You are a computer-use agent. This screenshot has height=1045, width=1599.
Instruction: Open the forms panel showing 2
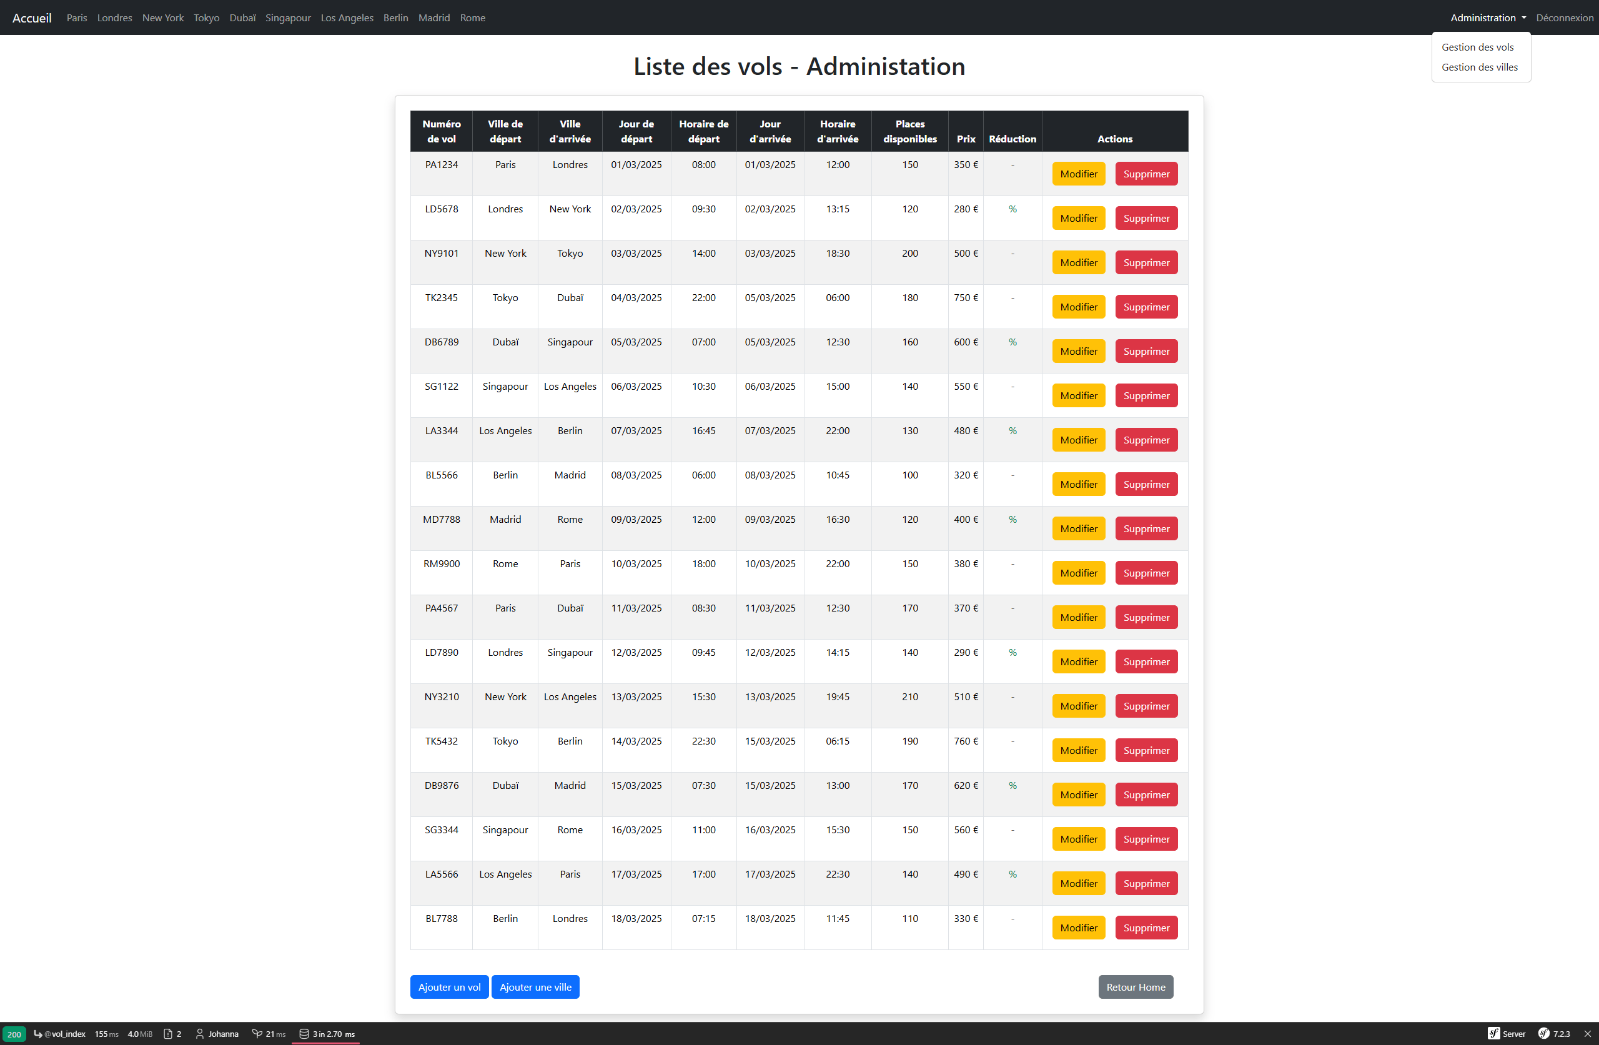172,1034
